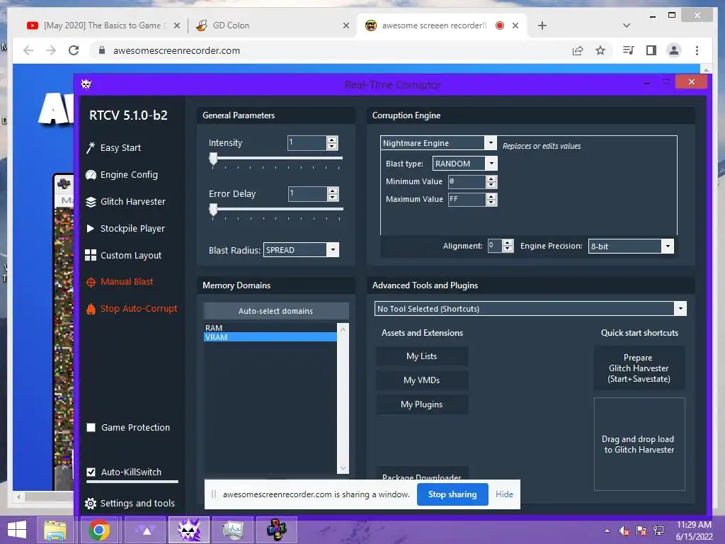
Task: Close the GD Colon tab
Action: tap(346, 25)
